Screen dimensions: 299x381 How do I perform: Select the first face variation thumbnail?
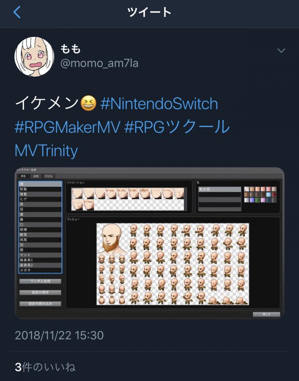77,194
